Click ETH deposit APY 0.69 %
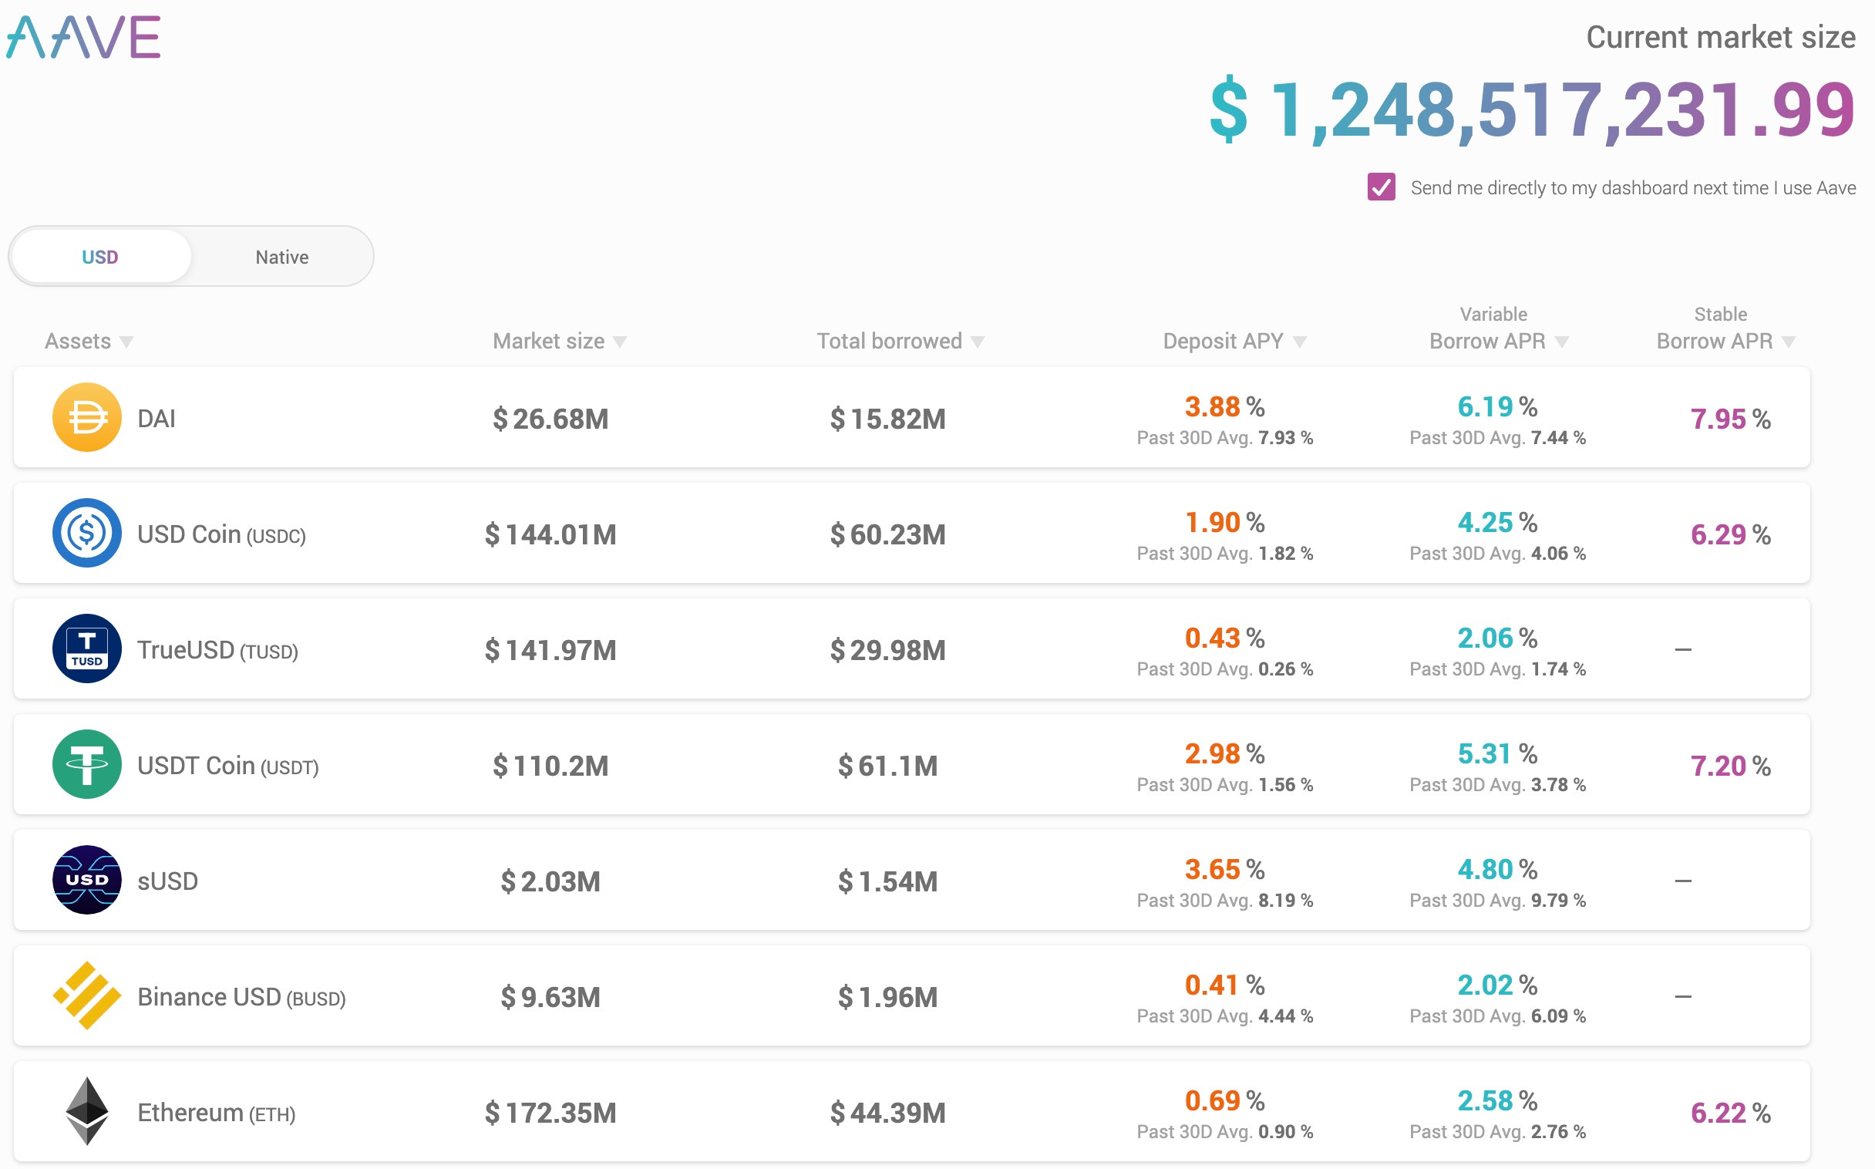 pos(1225,1100)
